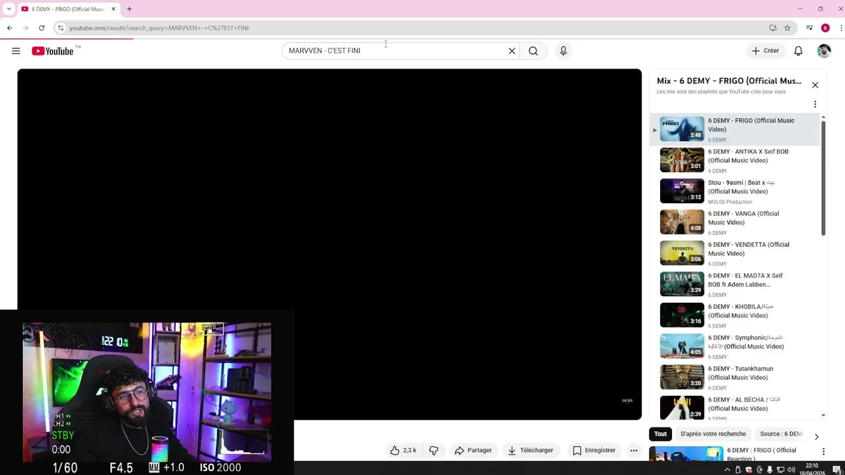The width and height of the screenshot is (845, 475).
Task: Open the notifications bell
Action: pos(798,51)
